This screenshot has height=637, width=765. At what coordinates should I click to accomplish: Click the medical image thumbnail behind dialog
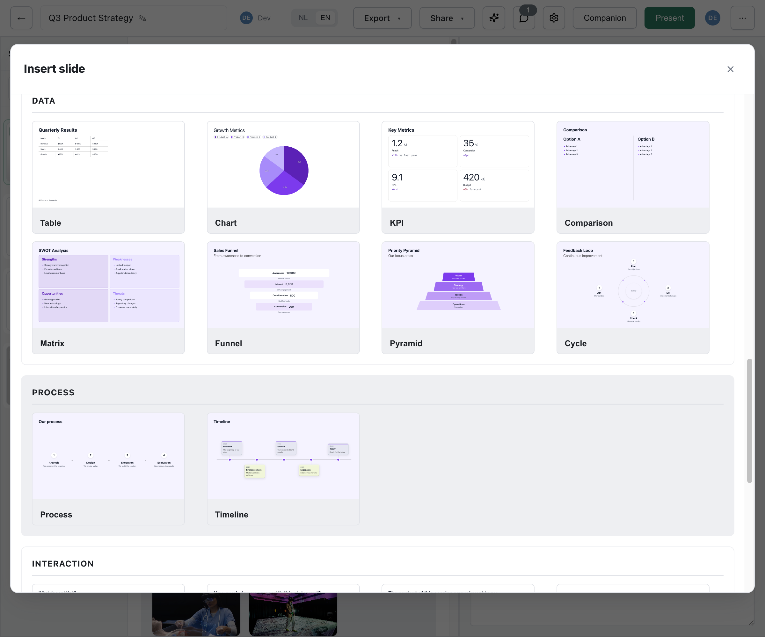click(x=196, y=614)
